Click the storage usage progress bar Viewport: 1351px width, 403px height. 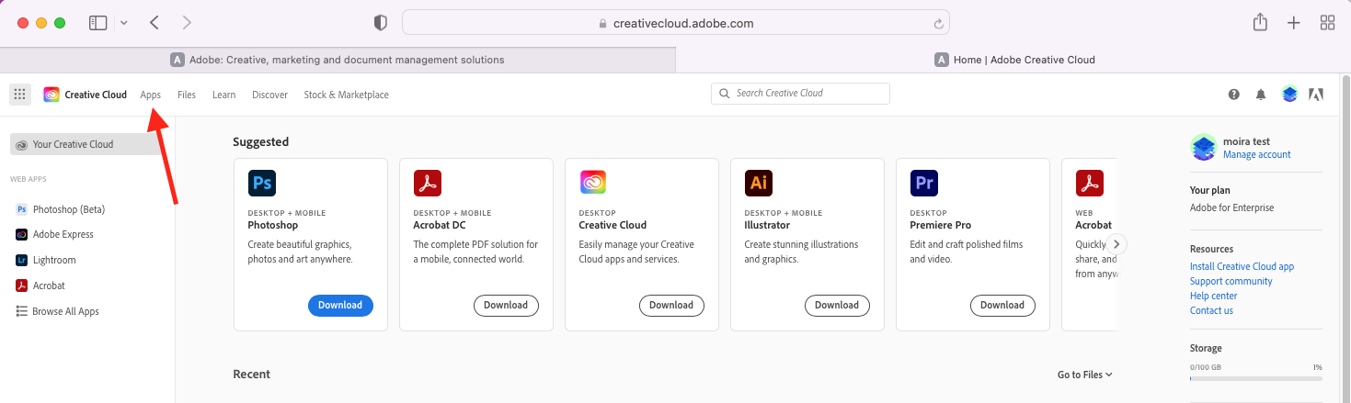pos(1255,378)
